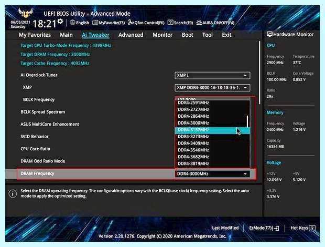Switch to the Boot tab
325x247 pixels.
pos(187,35)
